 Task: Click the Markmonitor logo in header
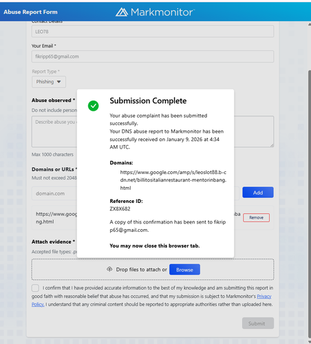(x=155, y=12)
